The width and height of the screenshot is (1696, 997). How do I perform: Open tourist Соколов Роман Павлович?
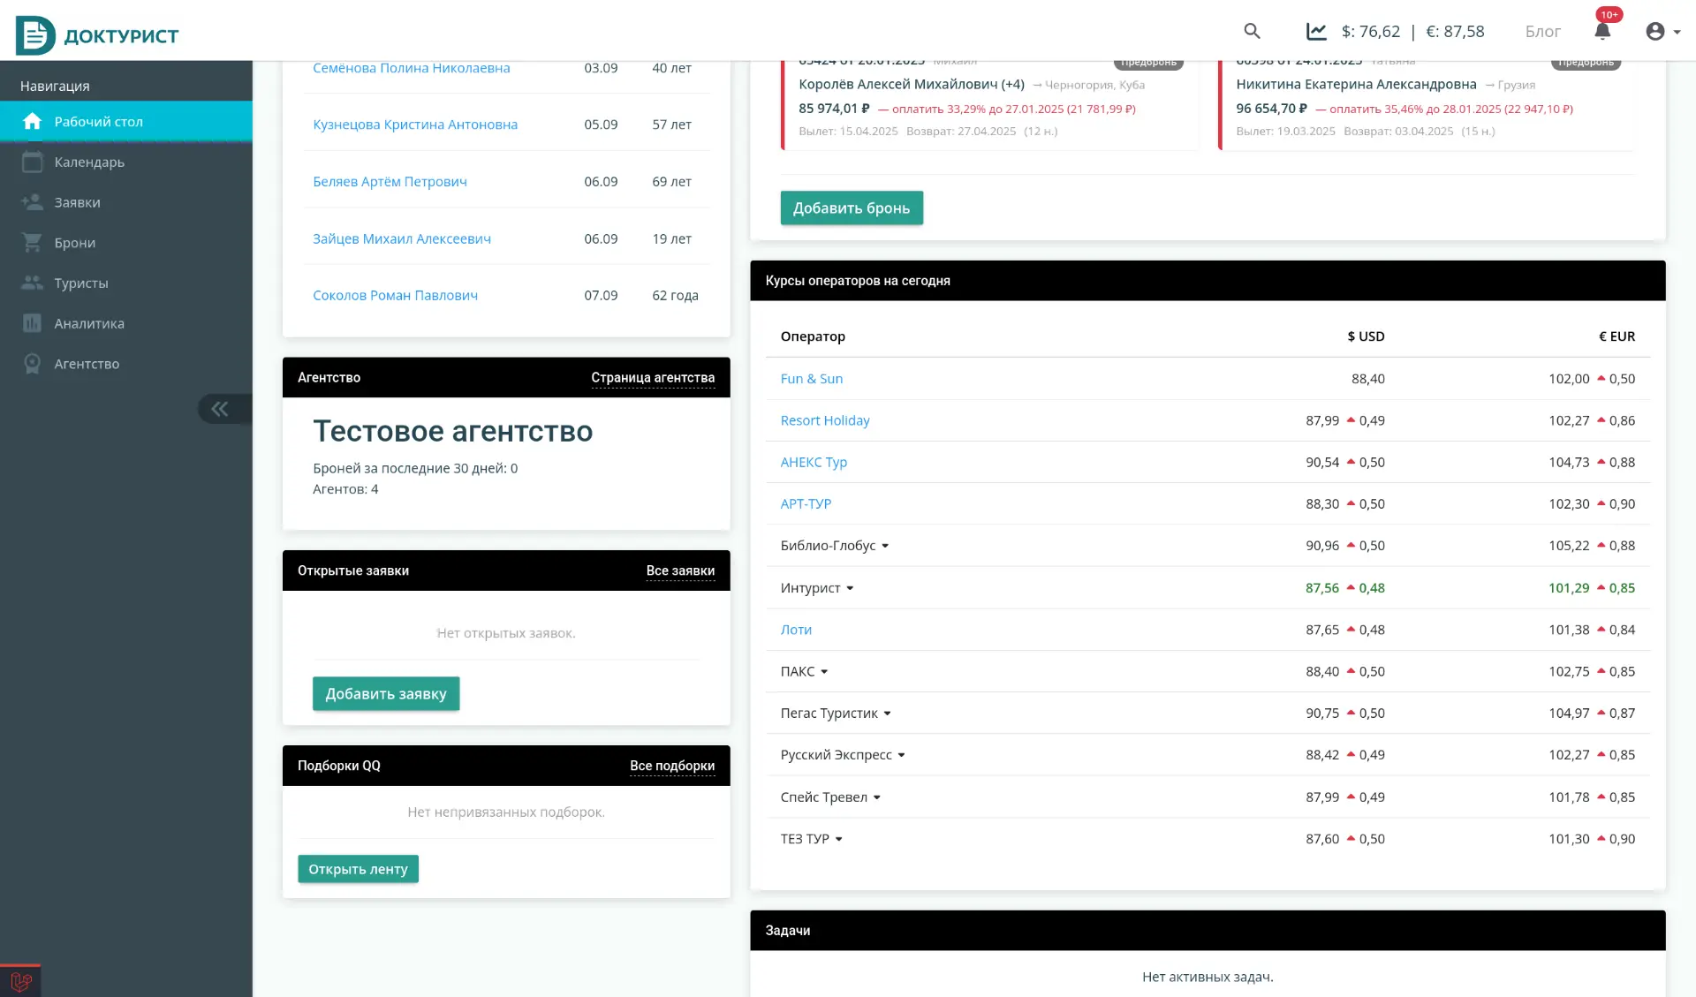[x=395, y=296]
